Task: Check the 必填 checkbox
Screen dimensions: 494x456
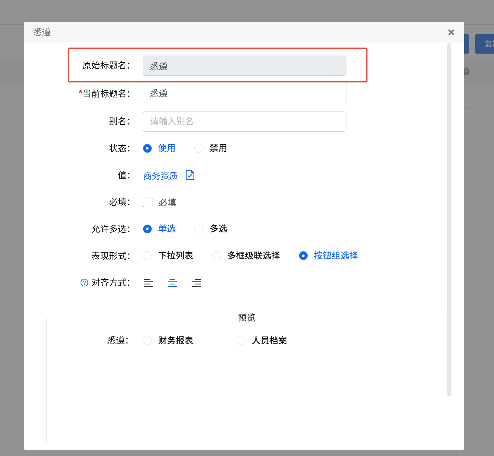Action: [148, 202]
